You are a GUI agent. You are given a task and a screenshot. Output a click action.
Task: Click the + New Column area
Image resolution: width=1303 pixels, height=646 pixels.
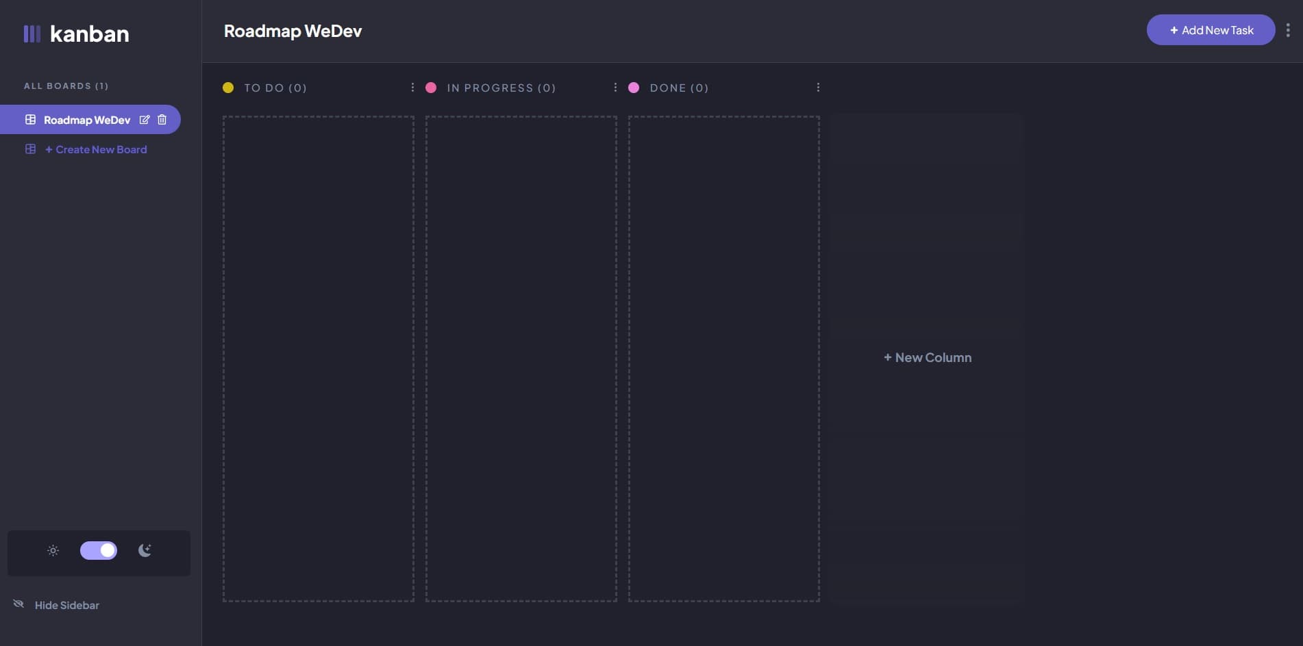tap(928, 358)
